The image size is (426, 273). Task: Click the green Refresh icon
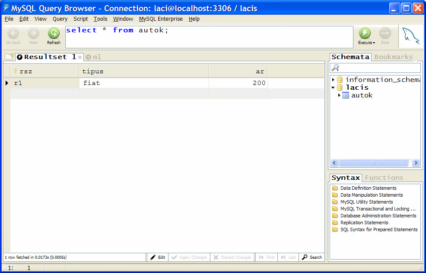click(x=54, y=33)
